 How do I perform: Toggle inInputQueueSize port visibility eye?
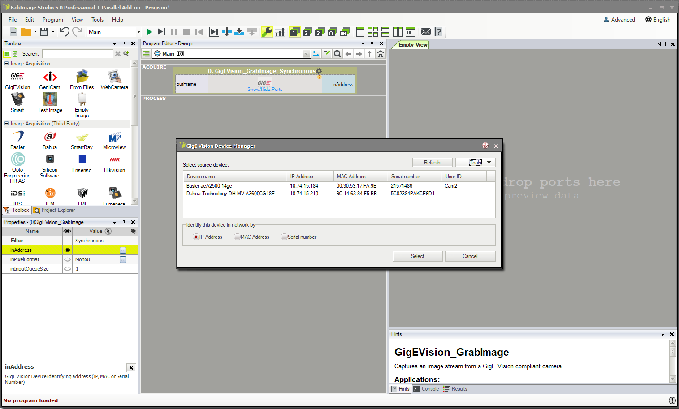[x=67, y=269]
